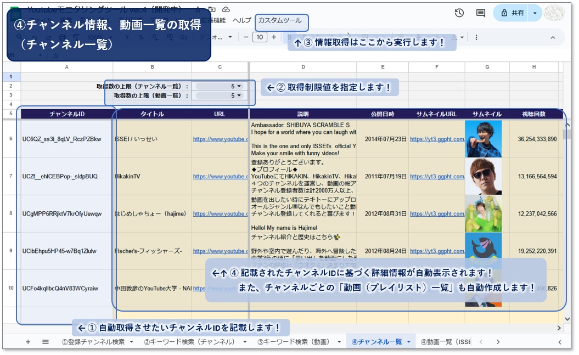Screen dimensions: 579x355
Task: Open Fischer's thumbnail yt3.ggpht.com link
Action: click(437, 251)
